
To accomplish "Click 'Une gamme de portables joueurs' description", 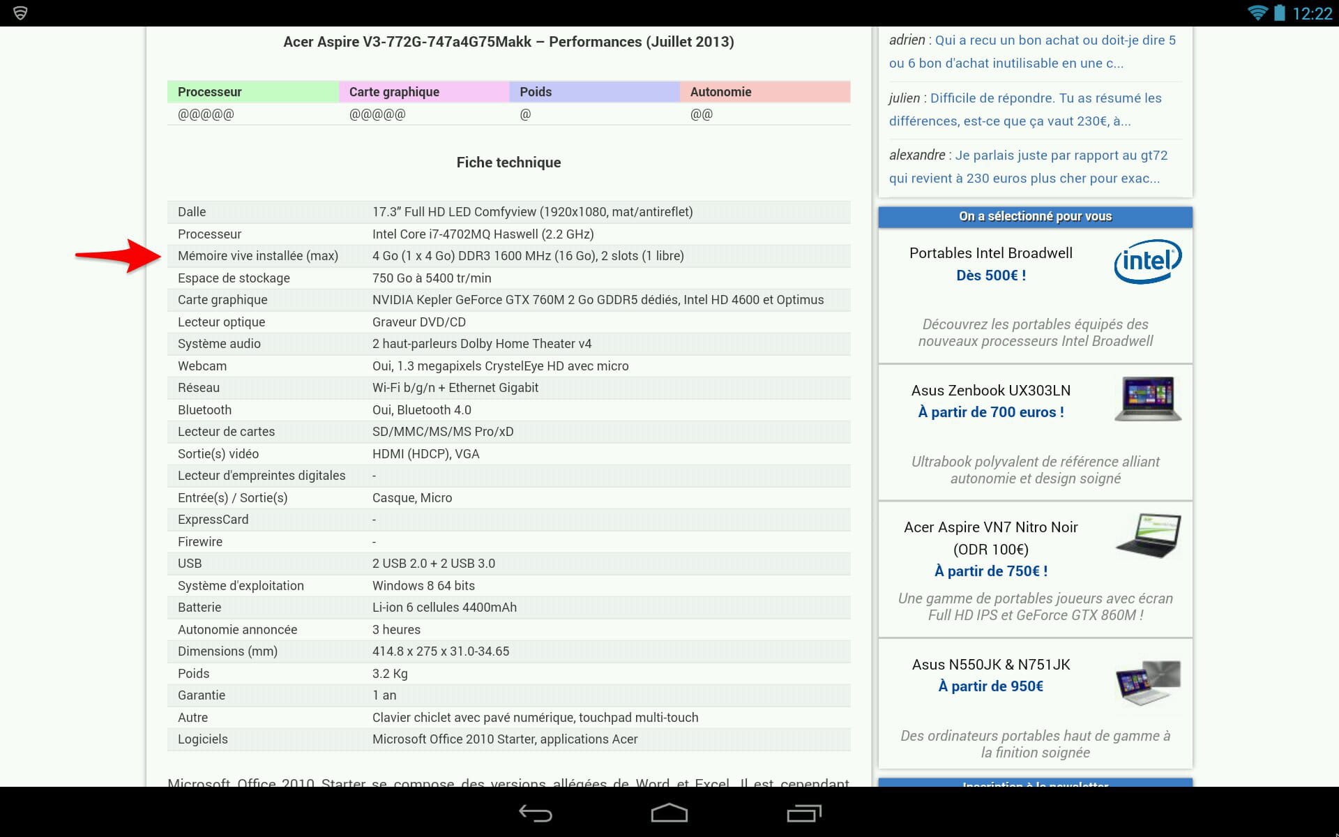I will [1035, 607].
